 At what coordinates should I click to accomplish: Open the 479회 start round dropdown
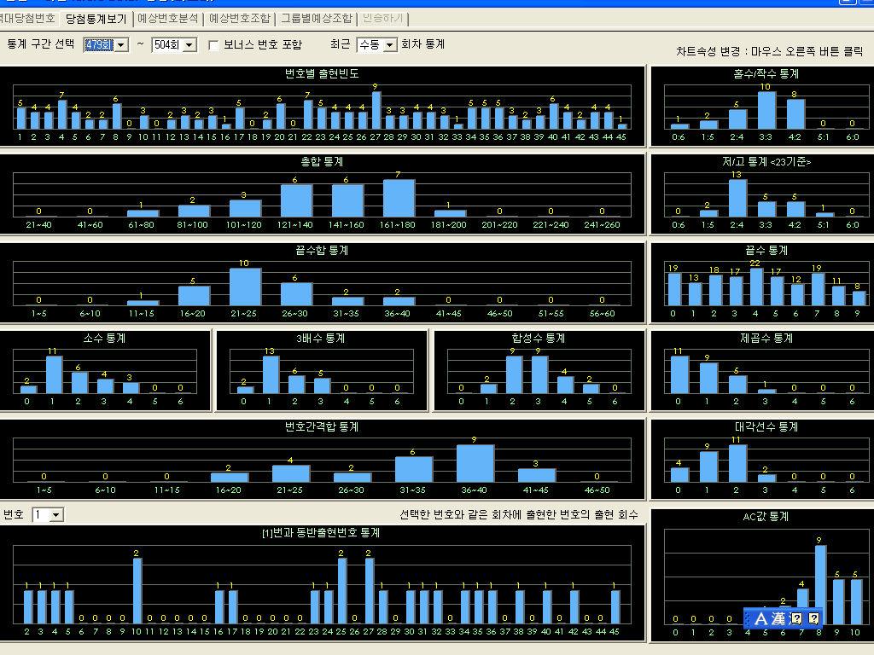click(x=120, y=44)
